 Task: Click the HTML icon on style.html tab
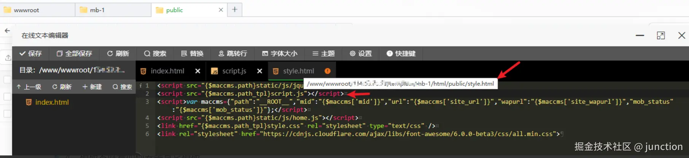coord(276,71)
